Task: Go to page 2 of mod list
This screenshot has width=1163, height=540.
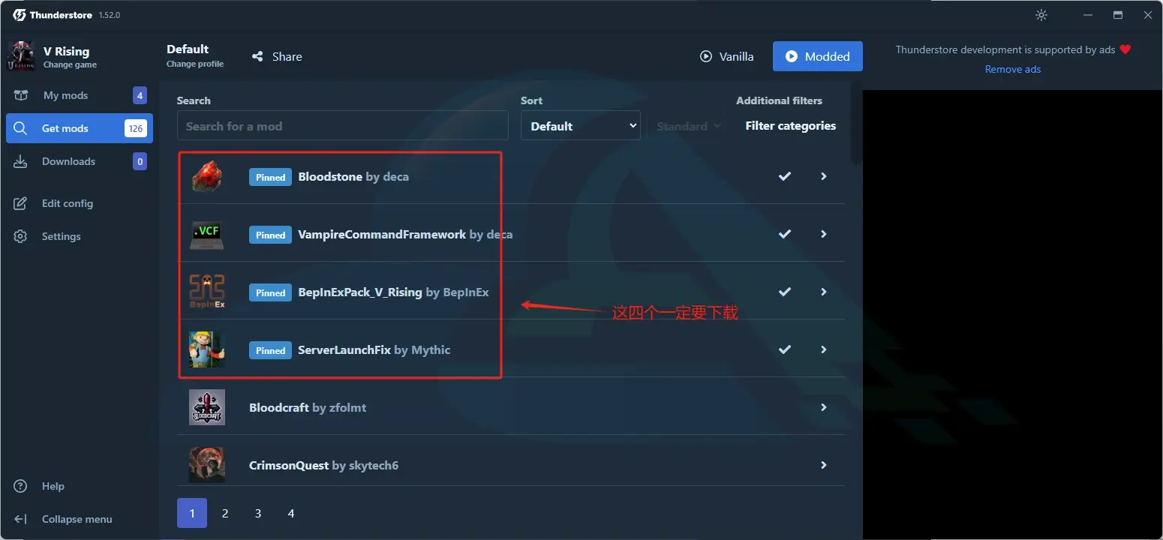Action: (225, 513)
